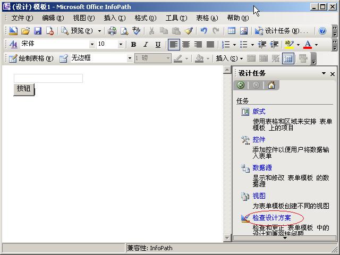Open the 无边框 border style dropdown
This screenshot has width=340, height=255.
[x=130, y=58]
